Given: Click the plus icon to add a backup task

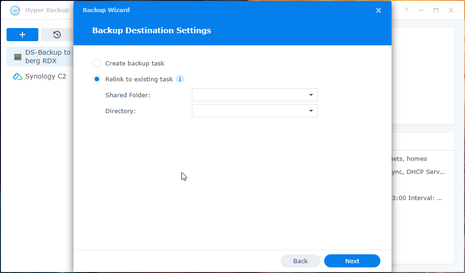Looking at the screenshot, I should point(22,35).
